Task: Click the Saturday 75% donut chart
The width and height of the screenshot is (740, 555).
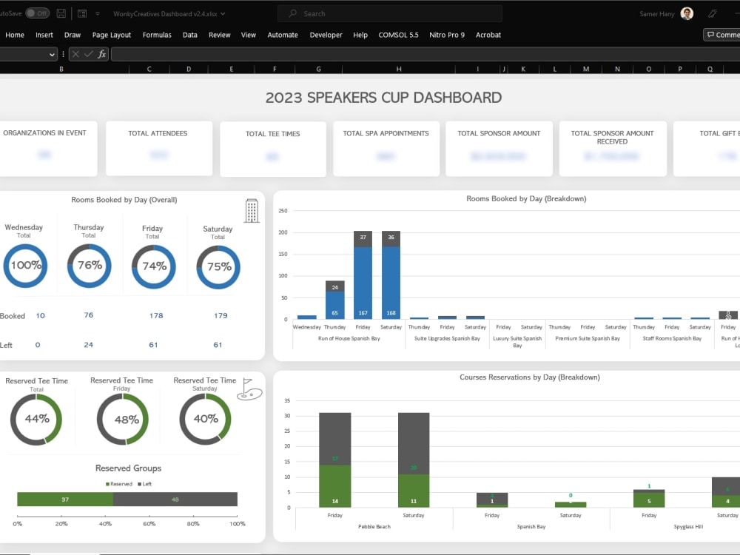Action: [x=218, y=267]
